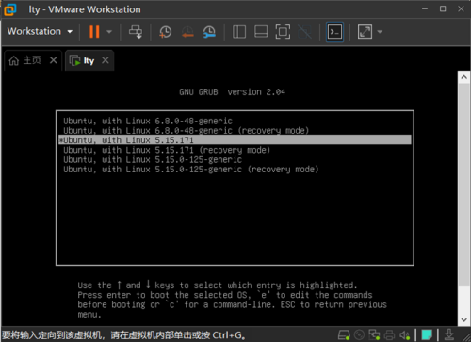This screenshot has width=471, height=342.
Task: Select the highlighted Linux 5.15.171 entry
Action: coord(235,140)
